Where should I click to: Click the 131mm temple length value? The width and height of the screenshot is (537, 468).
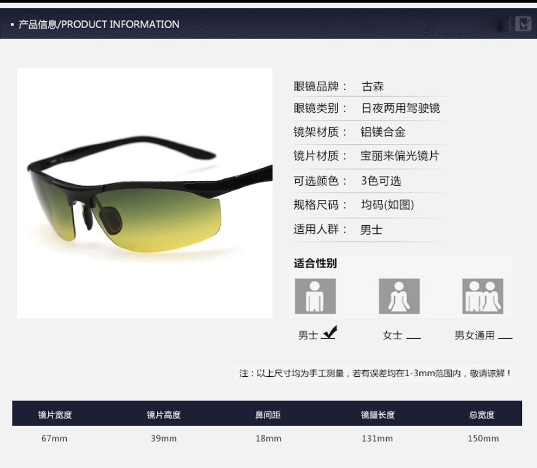378,439
